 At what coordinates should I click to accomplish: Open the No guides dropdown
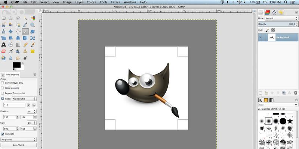[x=18, y=139]
